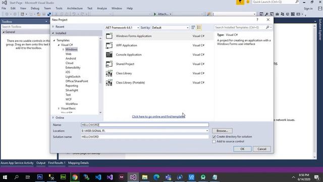Switch to Azure App Service Activity tab
Viewport: 323px width, 182px height.
17,163
